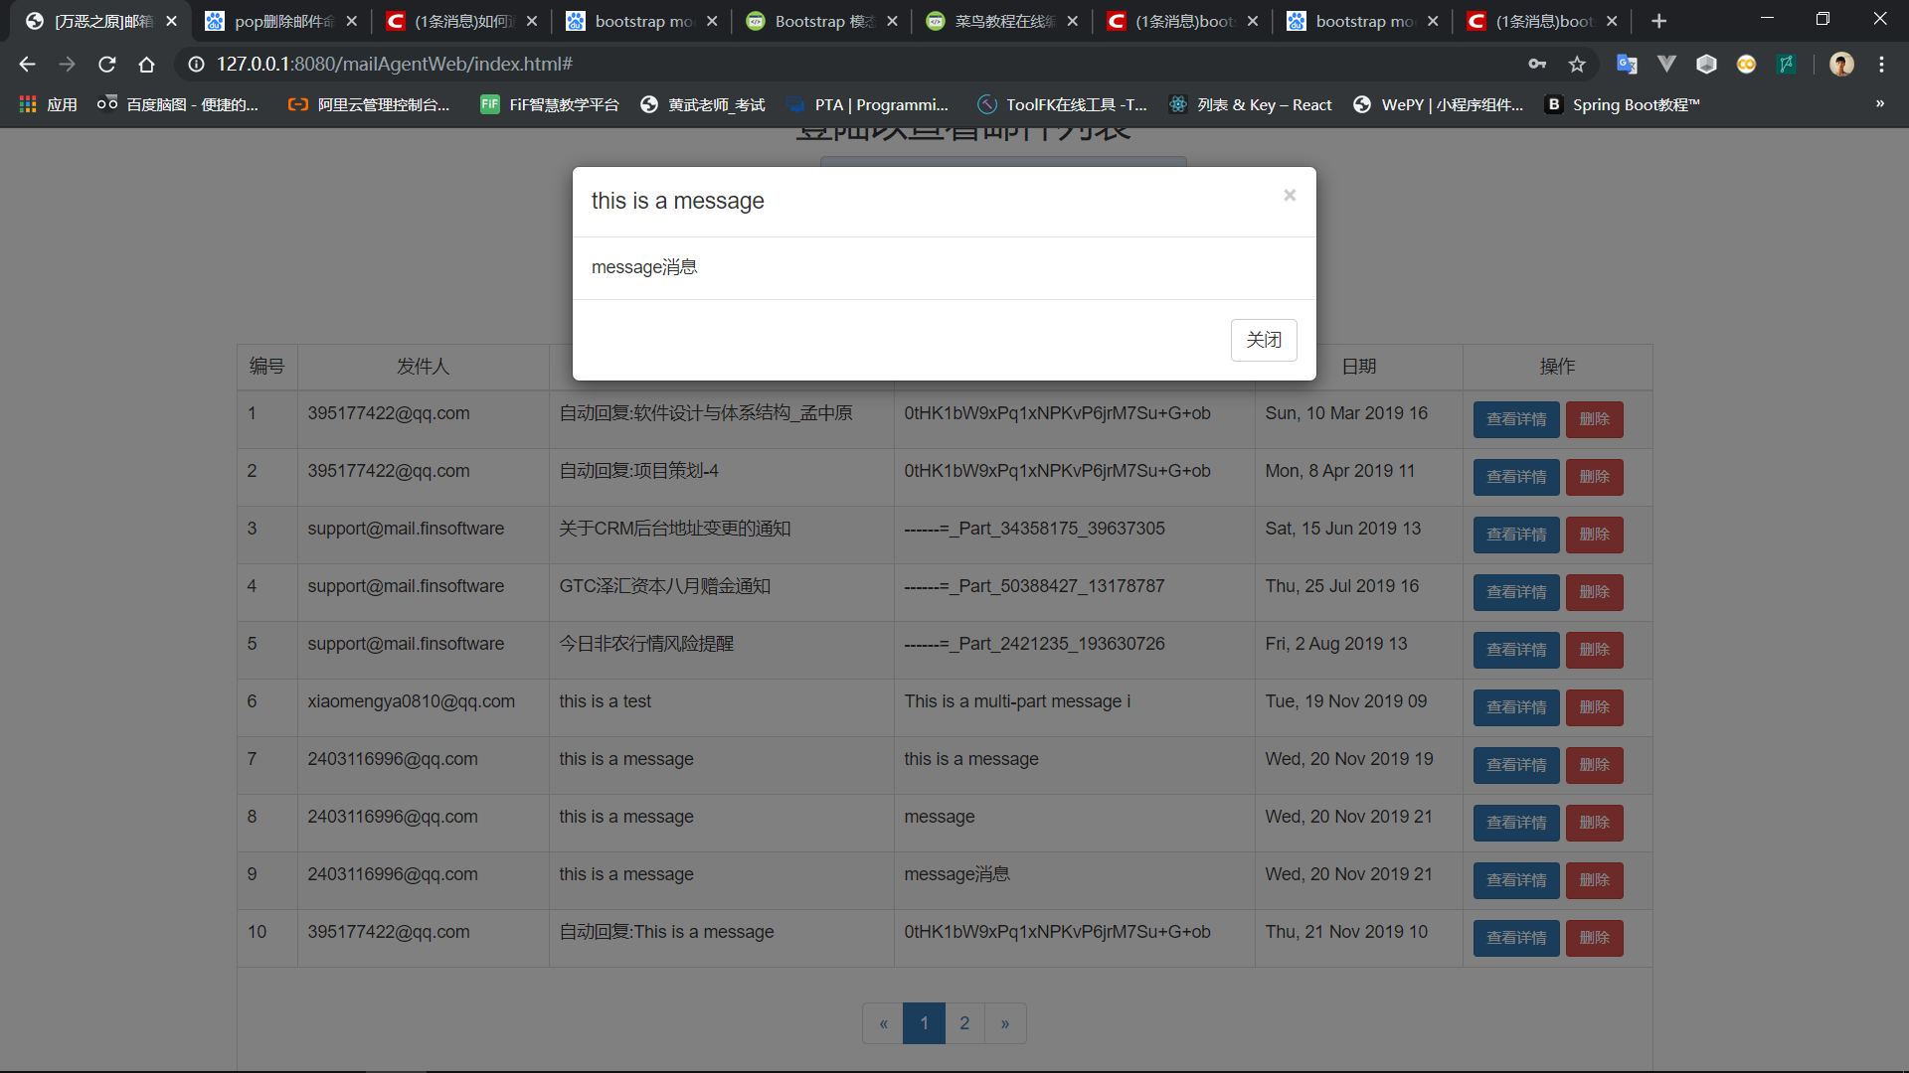
Task: Open Spring Boot教程 bookmark
Action: 1623,104
